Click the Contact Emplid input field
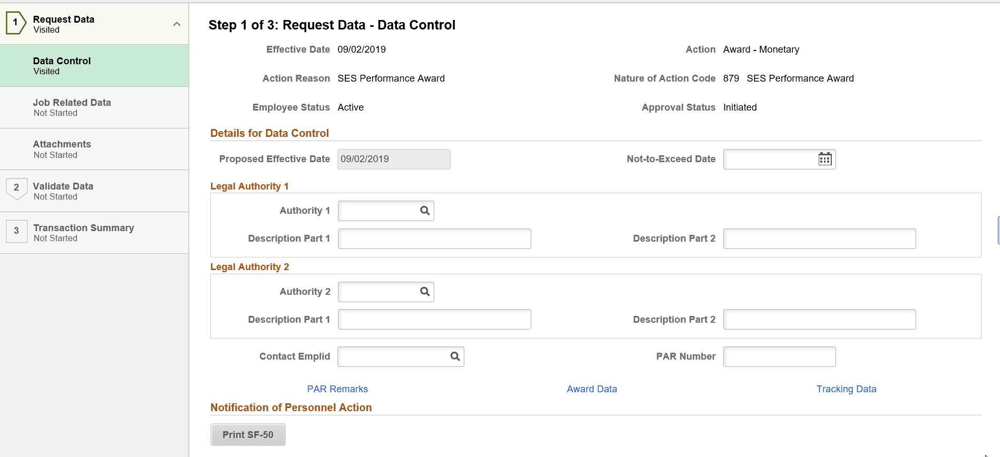Screen dimensions: 1000x457 [393, 356]
